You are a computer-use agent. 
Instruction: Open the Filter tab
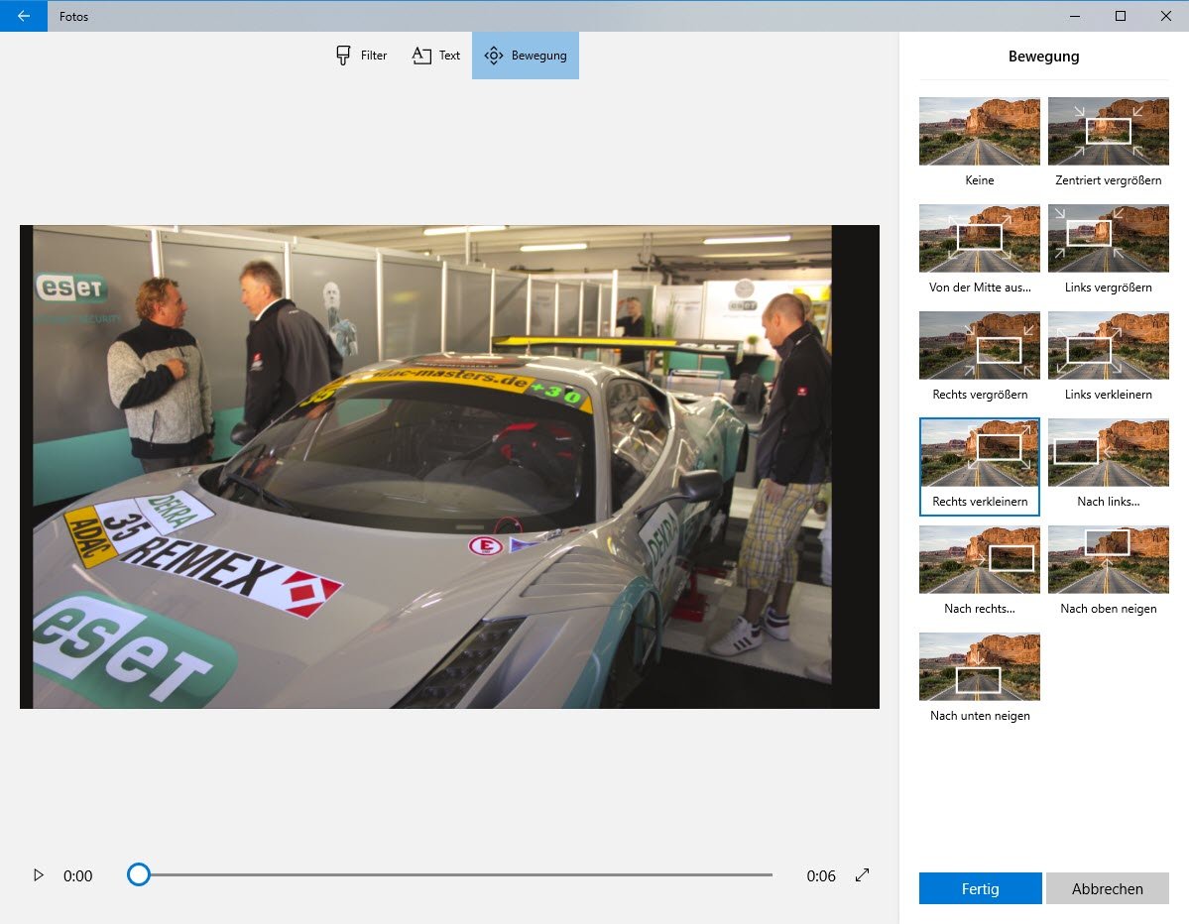[x=362, y=56]
